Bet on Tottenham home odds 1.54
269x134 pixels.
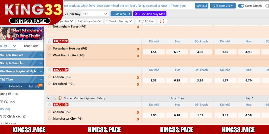(154, 52)
